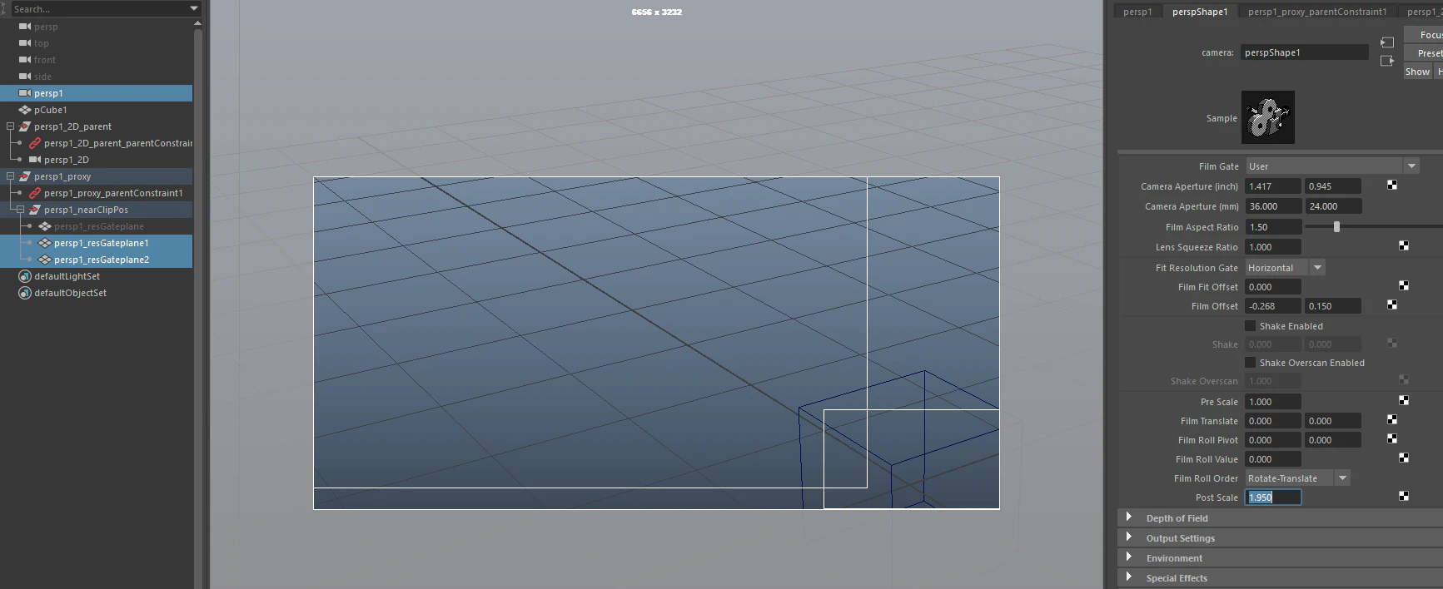Click the map button next to Film Offset
1443x589 pixels.
[x=1392, y=304]
